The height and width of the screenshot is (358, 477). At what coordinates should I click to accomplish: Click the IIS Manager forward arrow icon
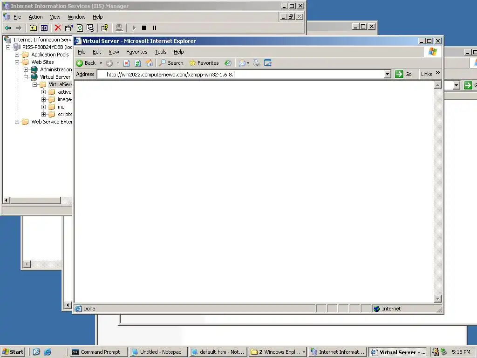click(x=19, y=28)
